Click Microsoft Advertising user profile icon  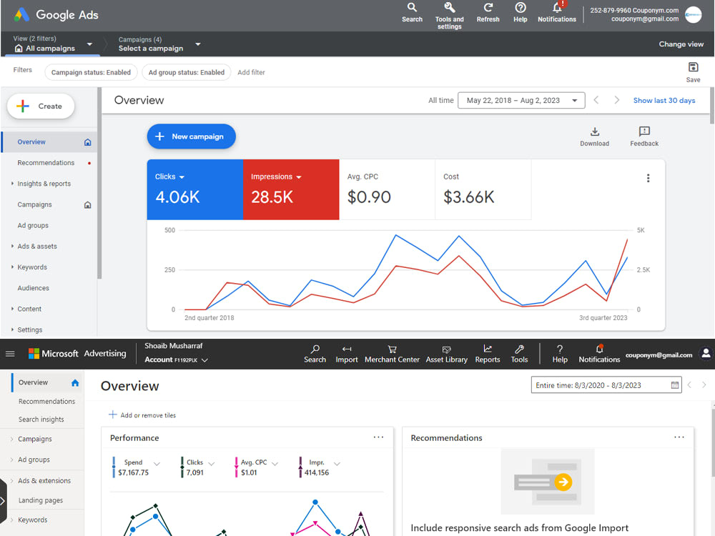click(x=706, y=353)
